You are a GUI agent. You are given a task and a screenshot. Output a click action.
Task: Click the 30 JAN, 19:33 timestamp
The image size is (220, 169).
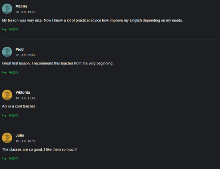[x=25, y=12]
